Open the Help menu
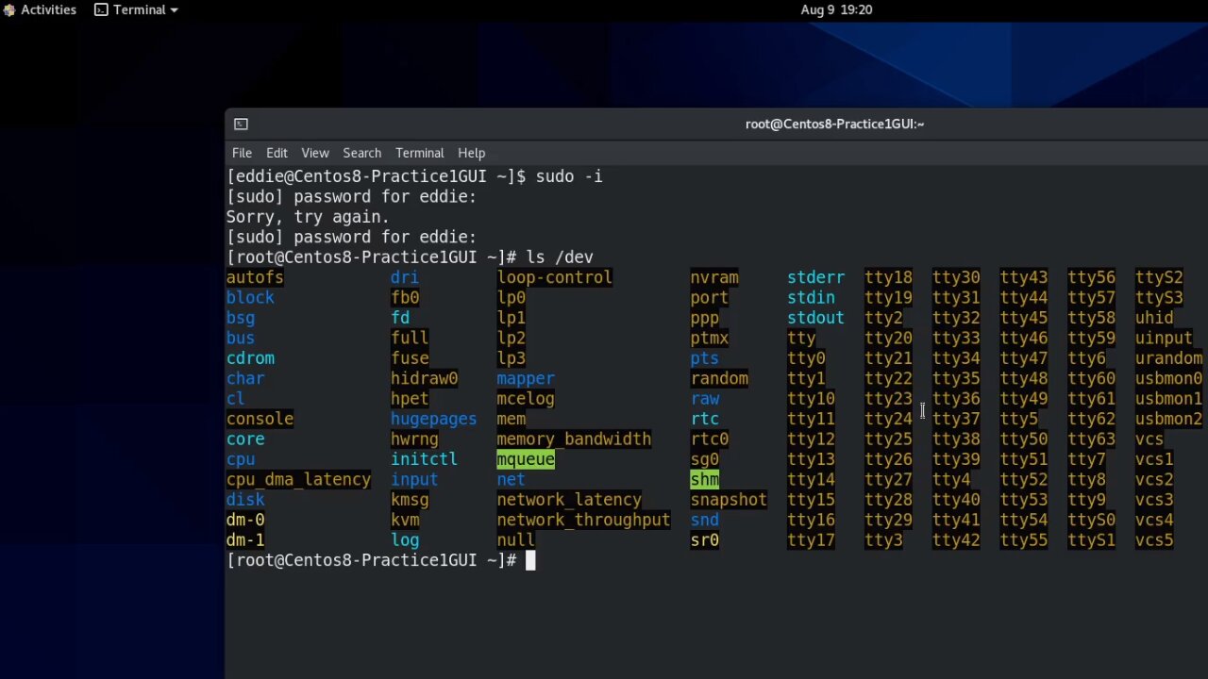This screenshot has width=1208, height=679. (x=471, y=153)
